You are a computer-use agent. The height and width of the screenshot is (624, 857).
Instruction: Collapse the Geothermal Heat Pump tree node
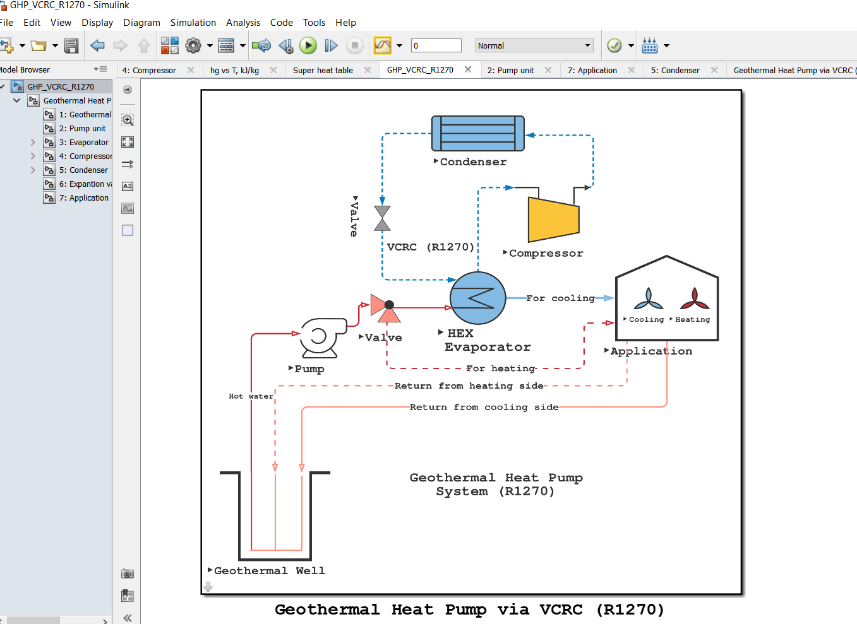16,100
